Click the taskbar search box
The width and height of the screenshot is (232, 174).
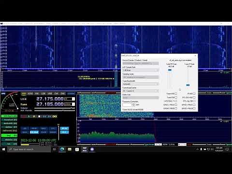(29, 149)
